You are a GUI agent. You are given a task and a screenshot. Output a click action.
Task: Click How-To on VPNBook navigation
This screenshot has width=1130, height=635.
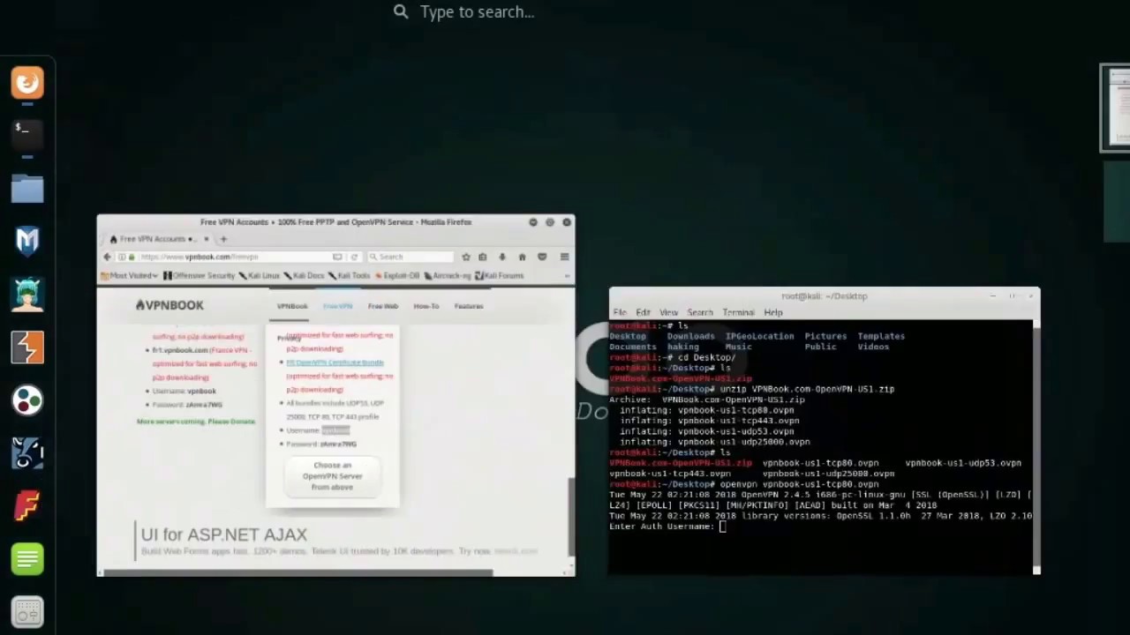426,306
